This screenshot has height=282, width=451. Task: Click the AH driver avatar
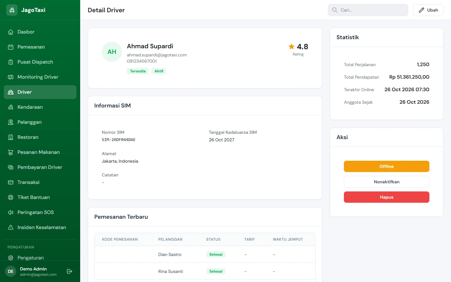click(112, 52)
